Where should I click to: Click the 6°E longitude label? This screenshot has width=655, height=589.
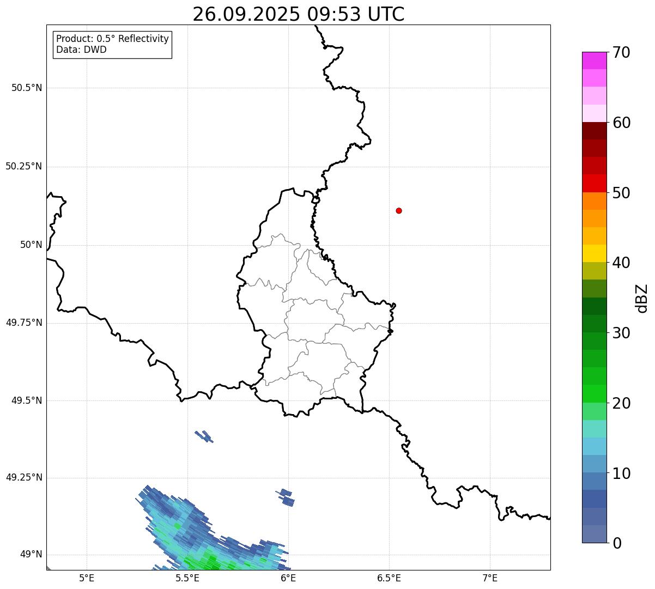(288, 578)
